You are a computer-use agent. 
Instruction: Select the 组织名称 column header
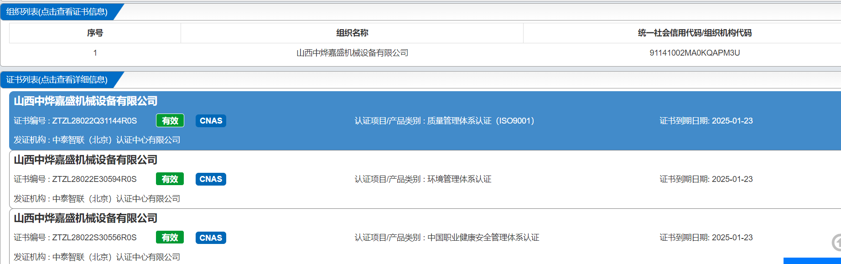tap(352, 33)
